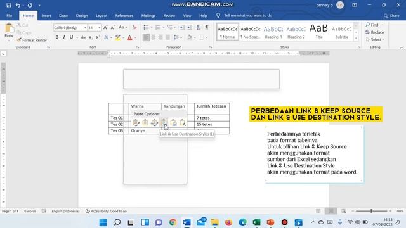Open PowerPoint from the taskbar
Screen dimensions: 406x228
coord(271,222)
